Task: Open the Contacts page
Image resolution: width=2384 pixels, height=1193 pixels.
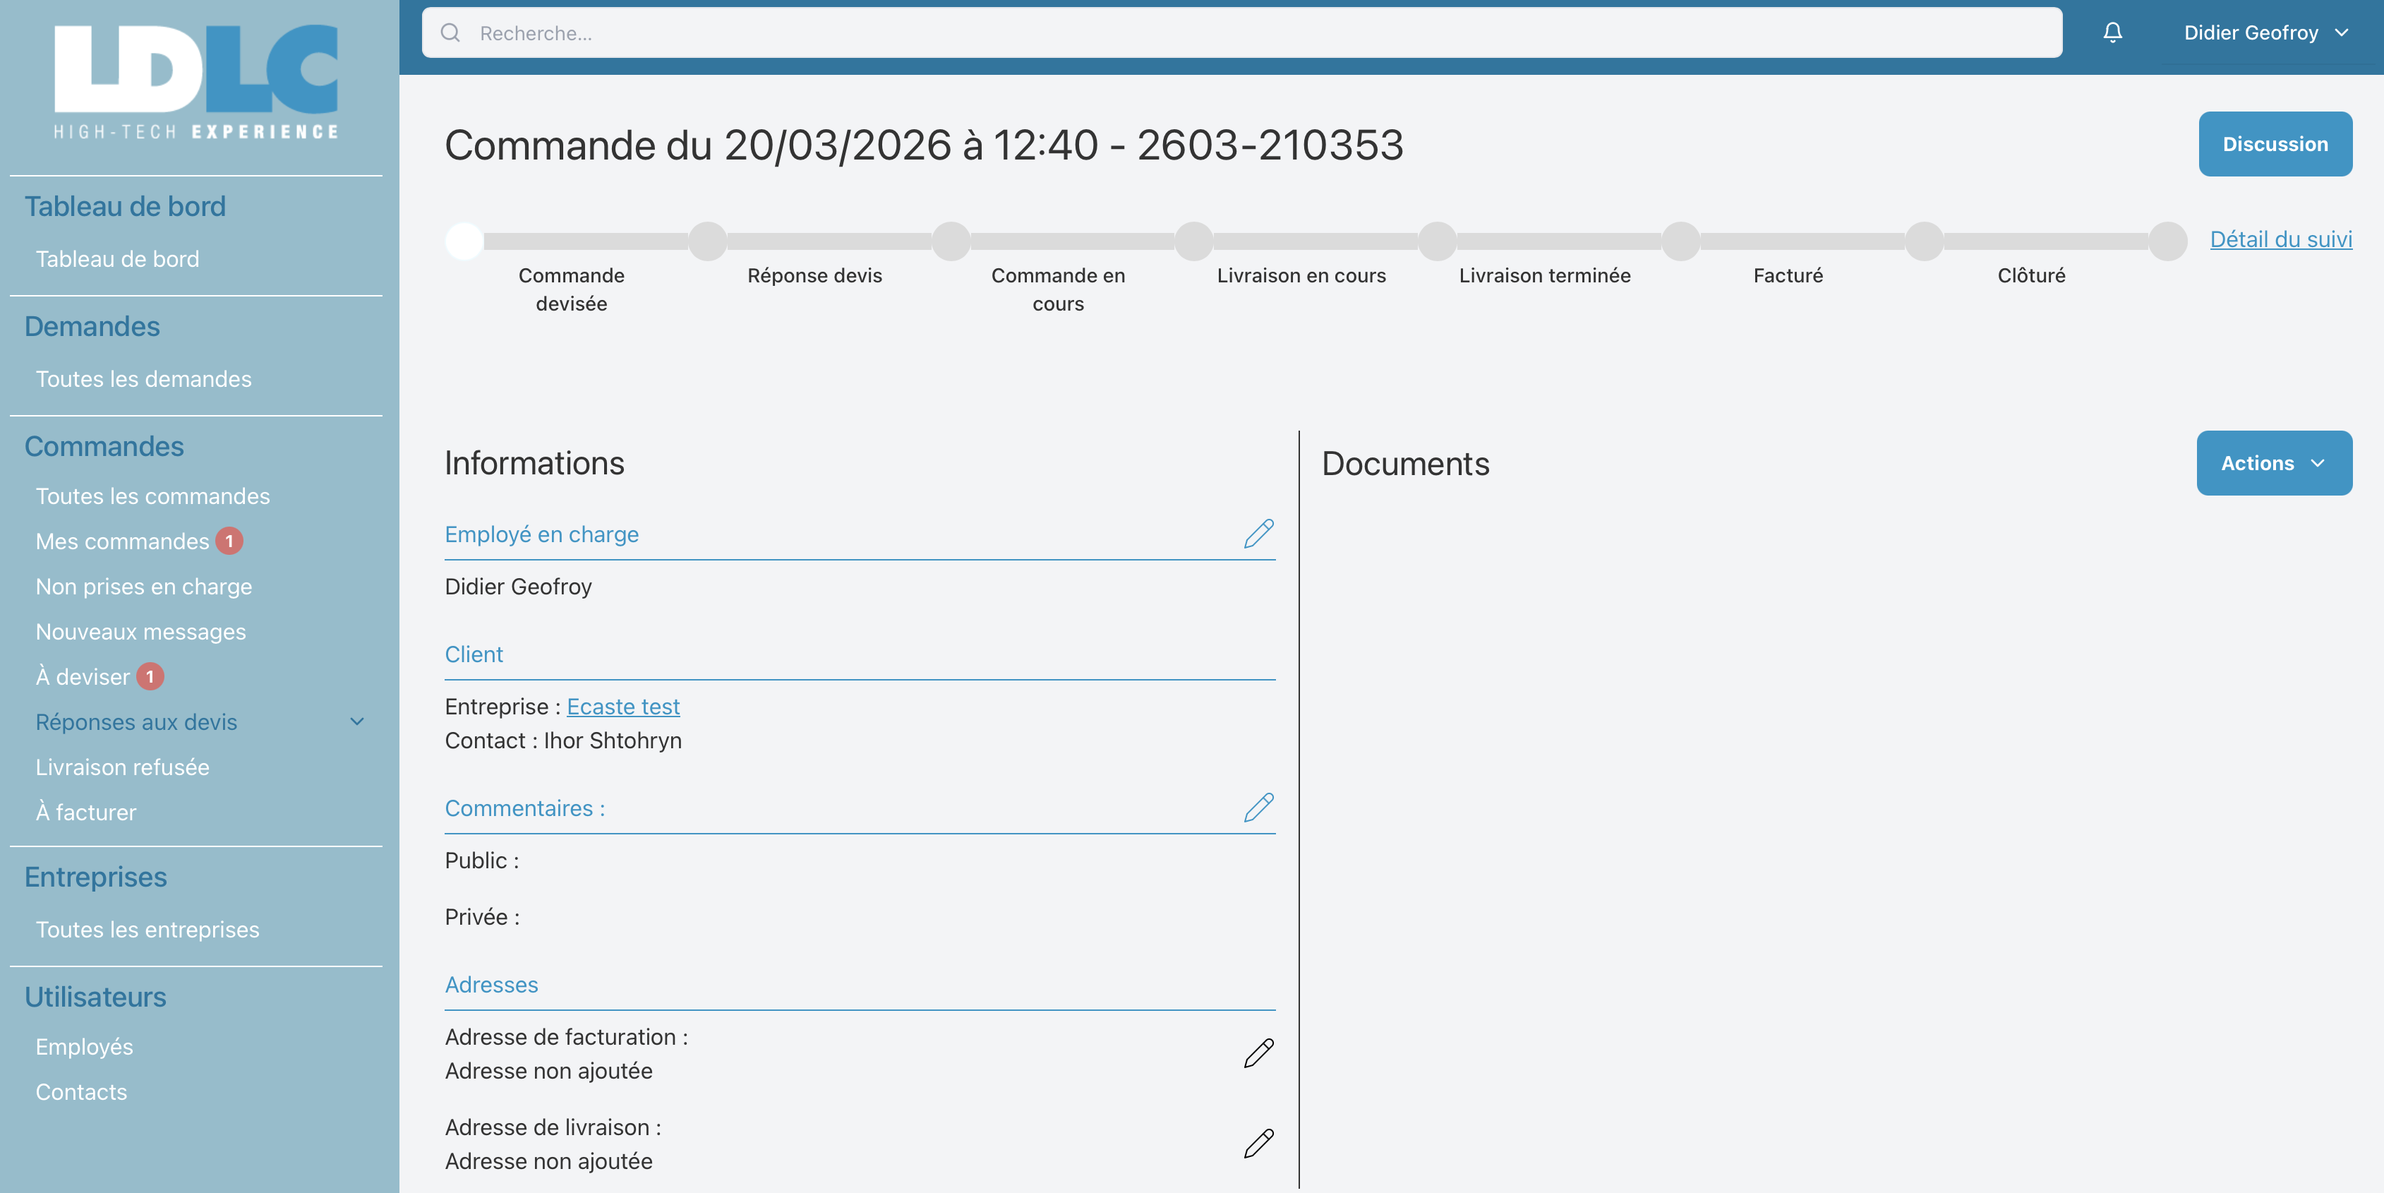Action: point(81,1092)
